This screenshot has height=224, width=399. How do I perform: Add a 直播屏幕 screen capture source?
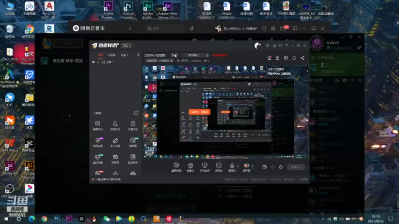(176, 167)
